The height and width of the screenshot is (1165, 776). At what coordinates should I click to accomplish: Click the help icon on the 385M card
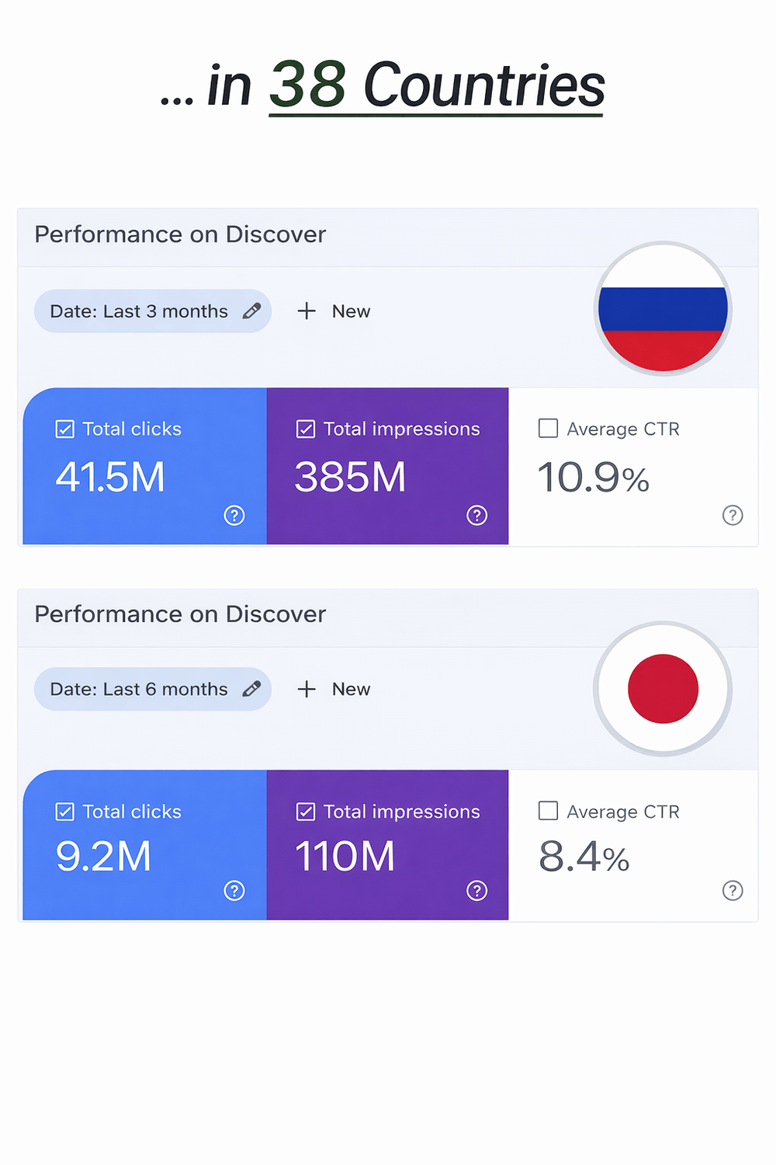point(477,516)
